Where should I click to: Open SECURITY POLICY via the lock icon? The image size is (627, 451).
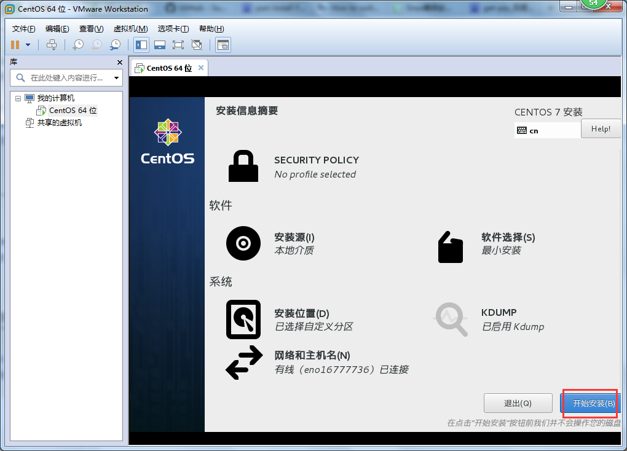coord(243,166)
